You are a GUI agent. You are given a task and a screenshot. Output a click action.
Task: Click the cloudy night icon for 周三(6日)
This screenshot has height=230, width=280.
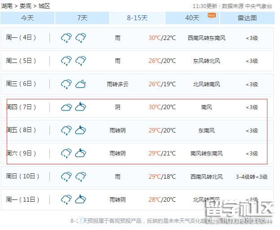81,84
